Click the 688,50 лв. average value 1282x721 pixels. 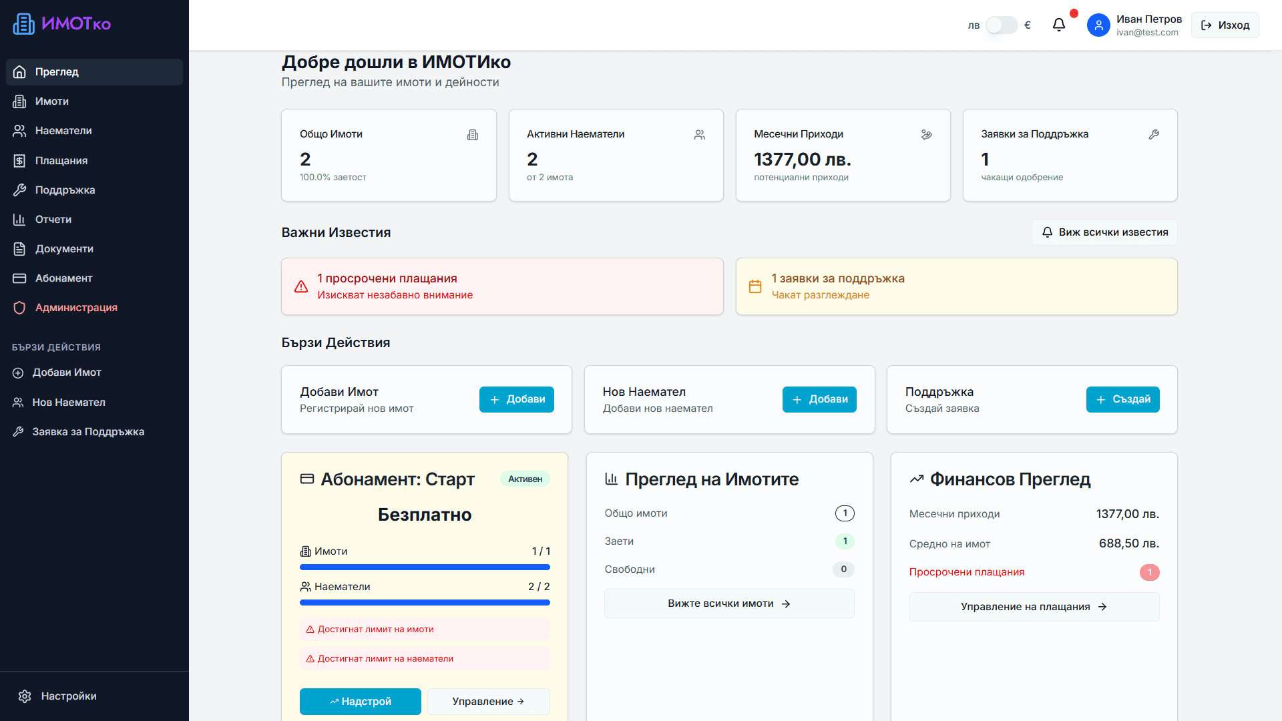tap(1128, 543)
